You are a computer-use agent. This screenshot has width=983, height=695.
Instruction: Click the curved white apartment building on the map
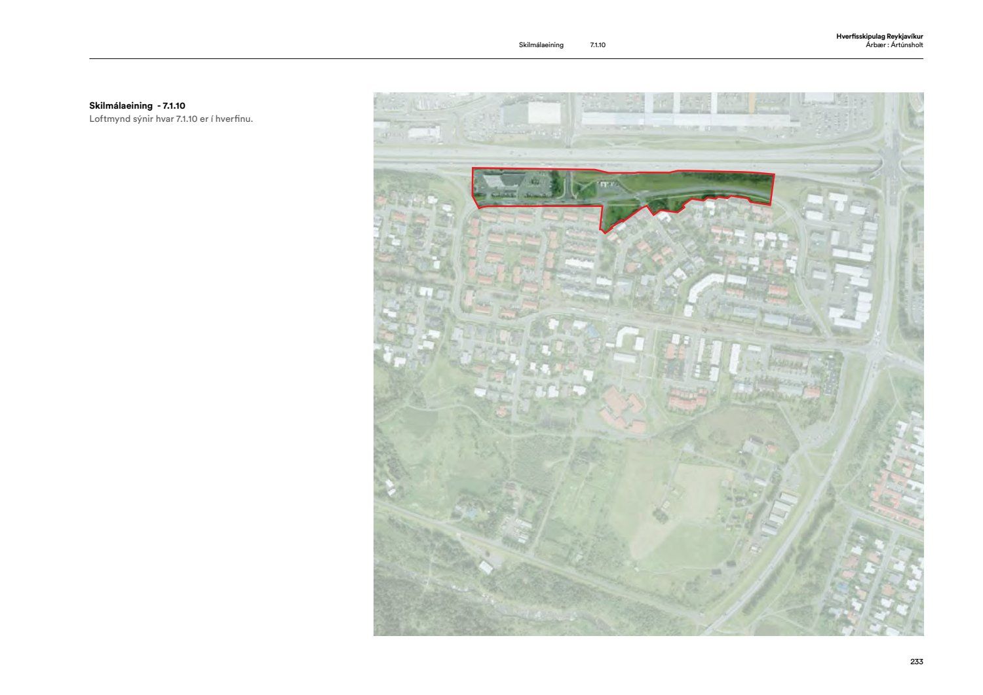(703, 289)
